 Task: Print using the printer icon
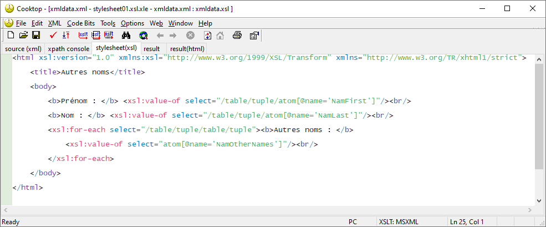(x=237, y=35)
